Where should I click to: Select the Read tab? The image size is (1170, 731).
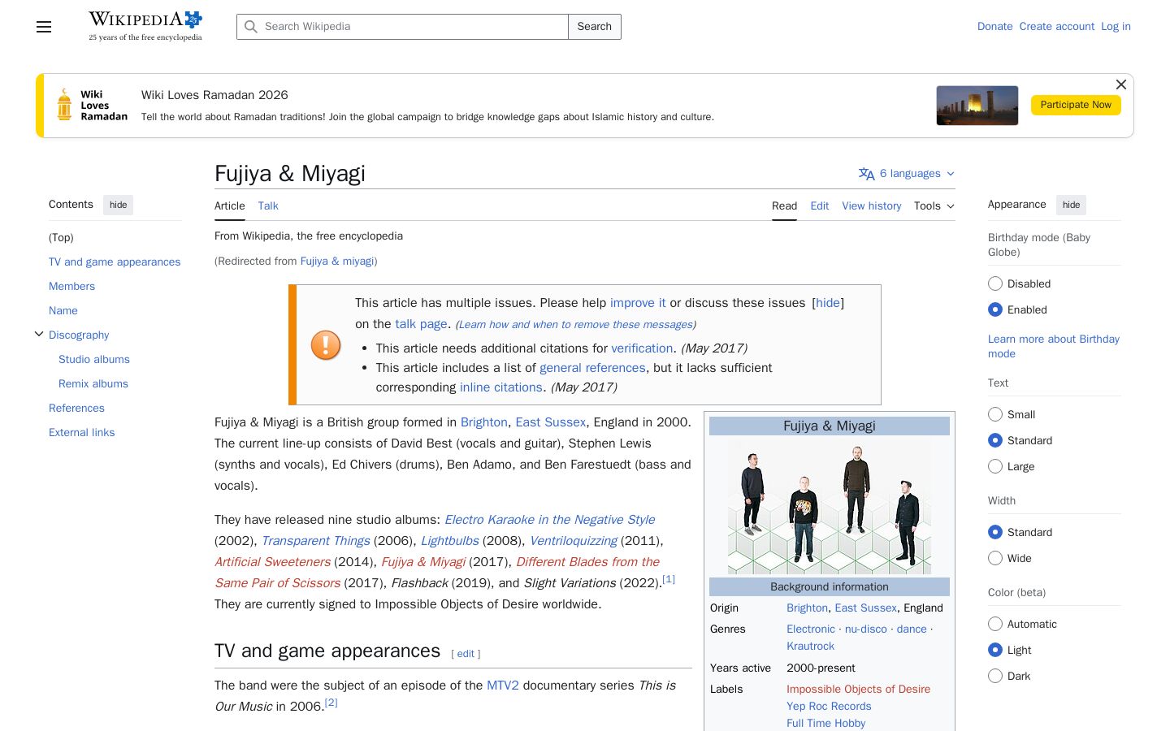[784, 205]
